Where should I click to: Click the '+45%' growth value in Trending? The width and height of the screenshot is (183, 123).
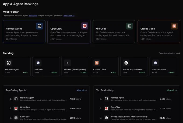coord(26,73)
